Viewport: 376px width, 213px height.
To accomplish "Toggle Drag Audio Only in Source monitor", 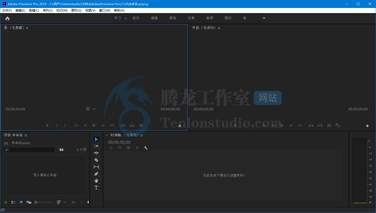I will [95, 109].
